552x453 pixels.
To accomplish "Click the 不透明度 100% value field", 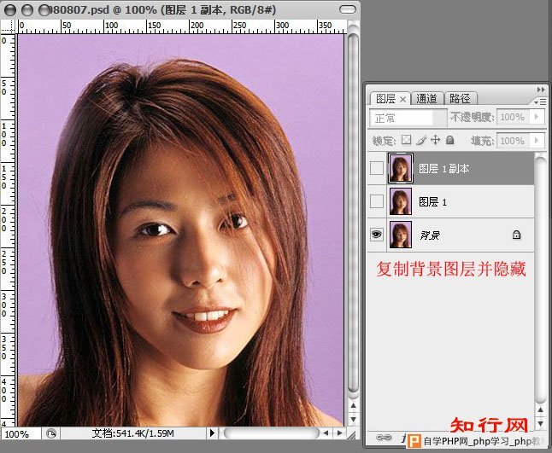I will pyautogui.click(x=513, y=117).
